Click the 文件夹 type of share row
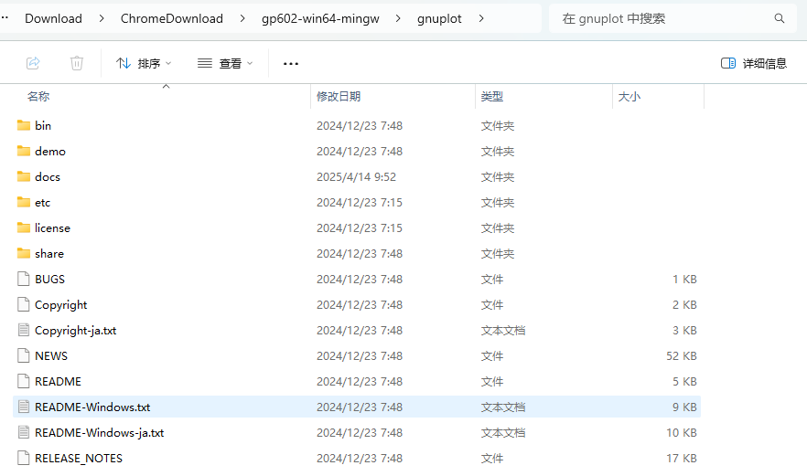The width and height of the screenshot is (807, 476). 497,253
